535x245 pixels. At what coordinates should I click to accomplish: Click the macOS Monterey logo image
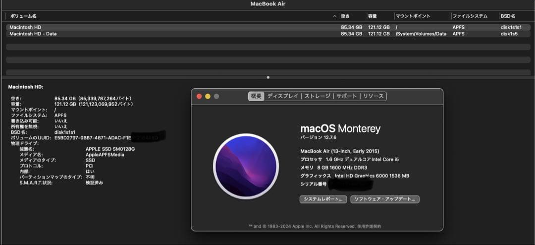pos(246,166)
